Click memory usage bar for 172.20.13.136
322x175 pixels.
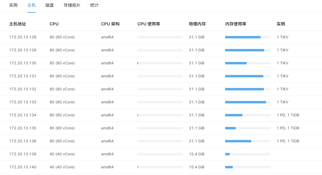pyautogui.click(x=248, y=141)
